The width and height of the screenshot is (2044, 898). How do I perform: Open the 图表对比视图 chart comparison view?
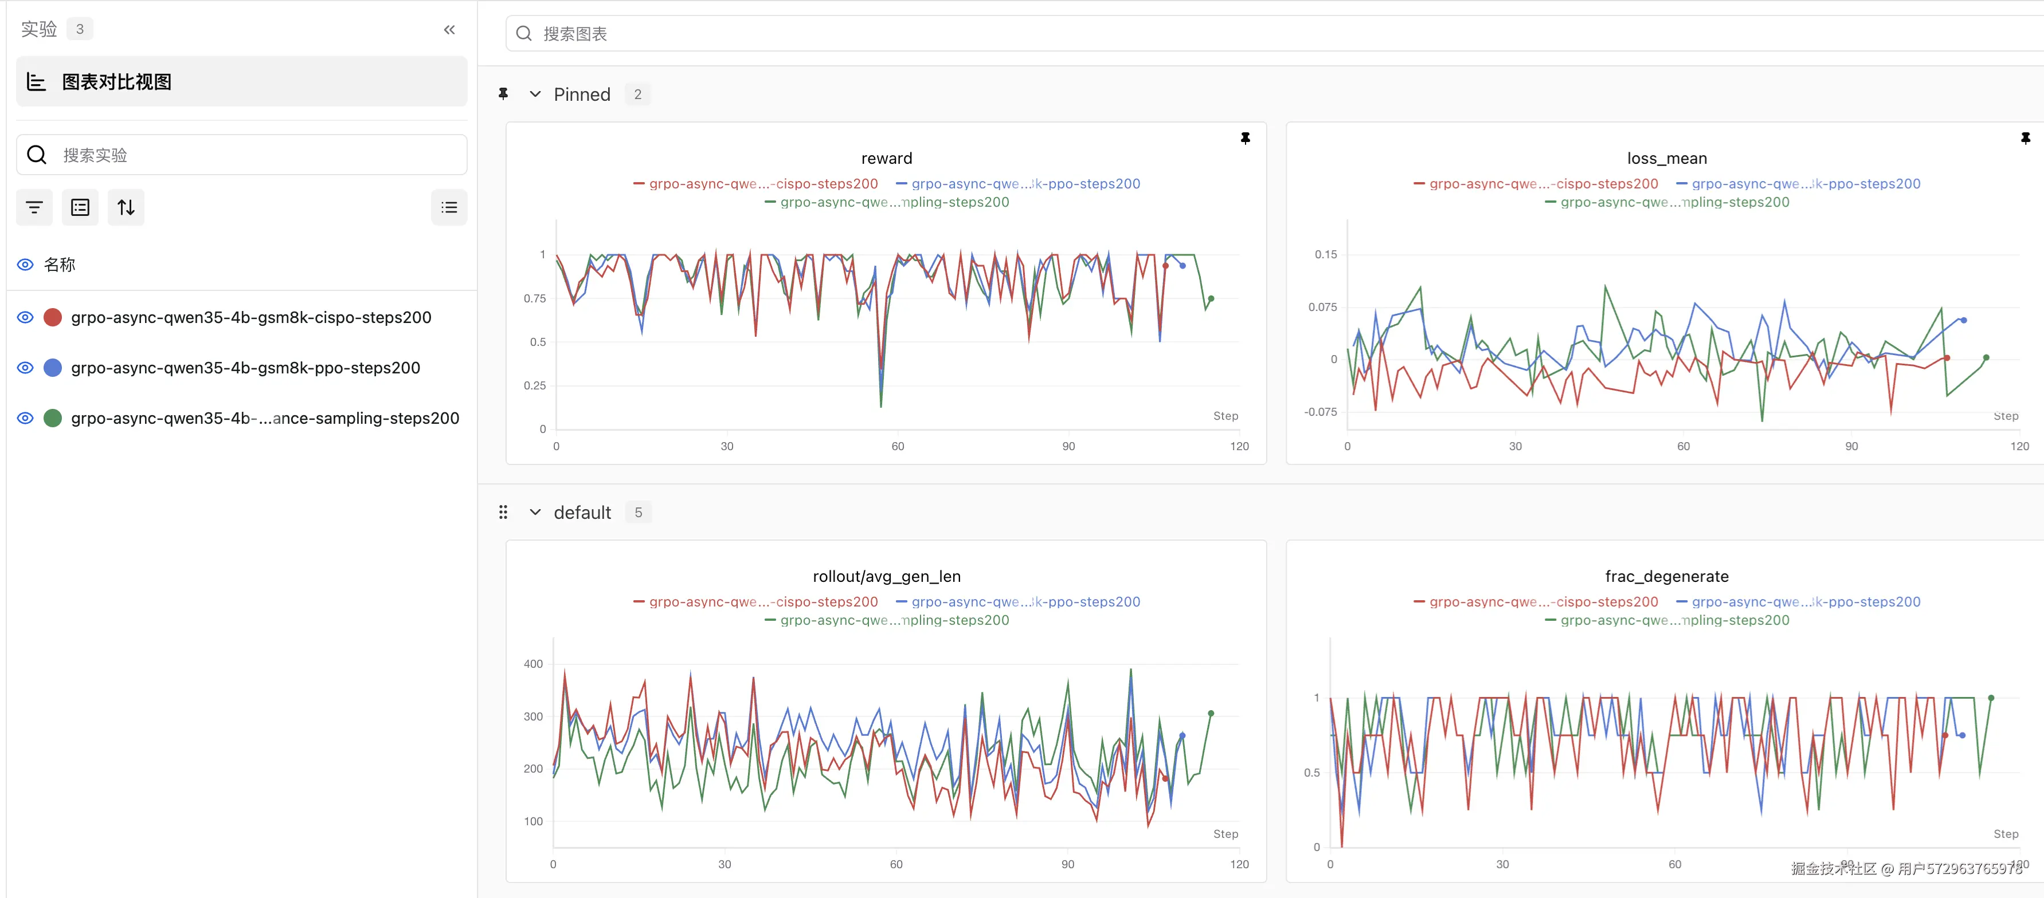point(241,82)
